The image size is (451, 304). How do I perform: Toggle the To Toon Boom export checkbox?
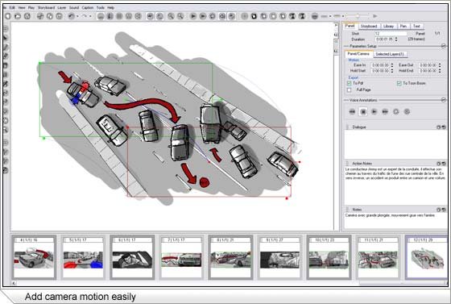[399, 84]
